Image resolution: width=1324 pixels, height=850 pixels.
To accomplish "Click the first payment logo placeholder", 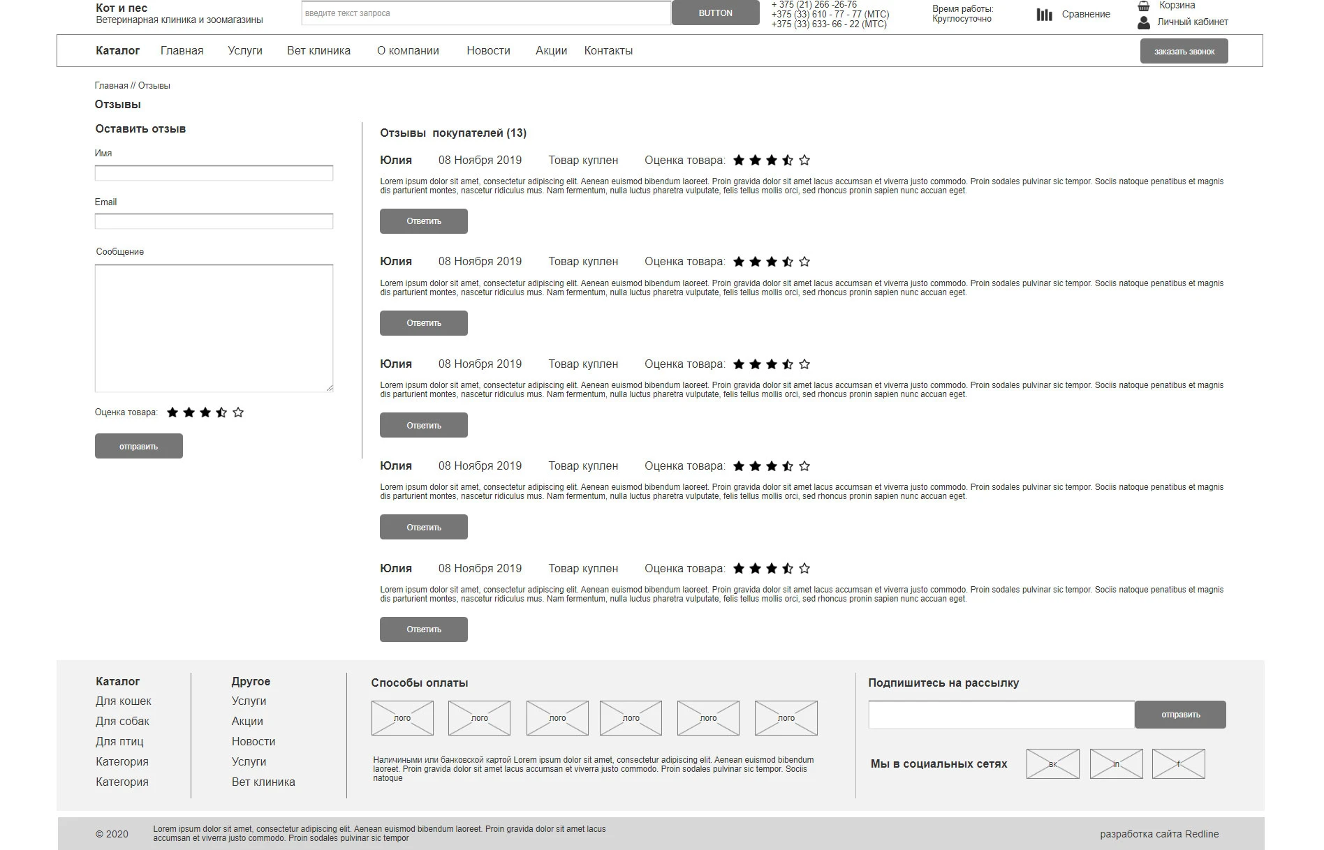I will point(402,718).
